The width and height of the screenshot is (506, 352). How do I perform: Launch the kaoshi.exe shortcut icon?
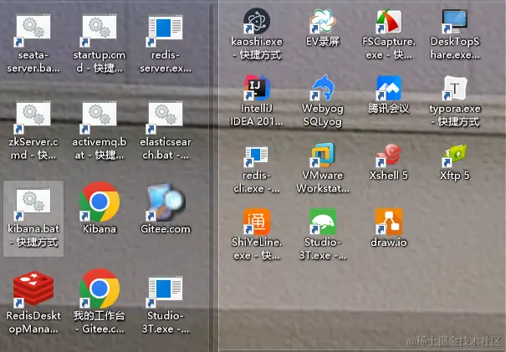(257, 21)
